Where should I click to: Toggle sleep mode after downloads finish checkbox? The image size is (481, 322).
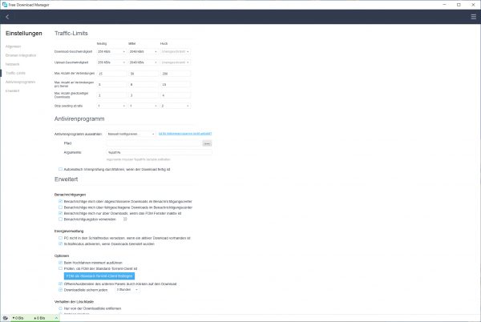click(x=60, y=244)
